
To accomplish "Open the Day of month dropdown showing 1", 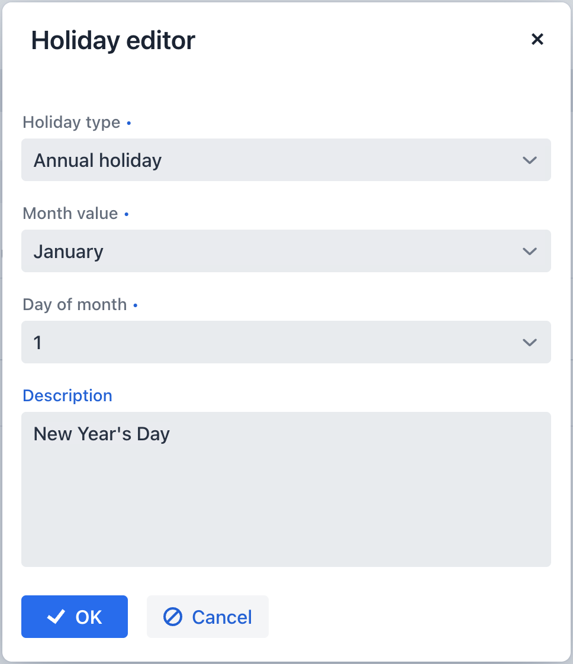I will click(286, 342).
